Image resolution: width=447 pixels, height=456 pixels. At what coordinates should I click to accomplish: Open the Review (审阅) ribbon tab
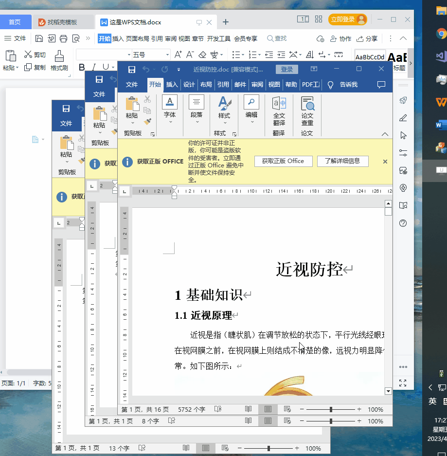(257, 84)
